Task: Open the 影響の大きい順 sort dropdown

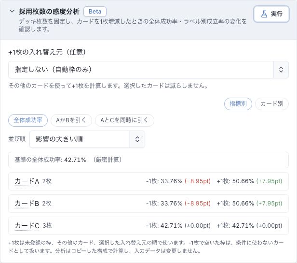Action: tap(87, 139)
